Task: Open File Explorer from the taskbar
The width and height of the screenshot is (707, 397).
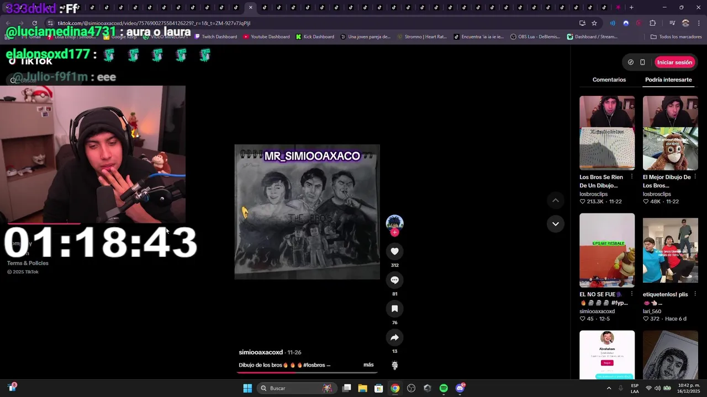Action: click(362, 388)
